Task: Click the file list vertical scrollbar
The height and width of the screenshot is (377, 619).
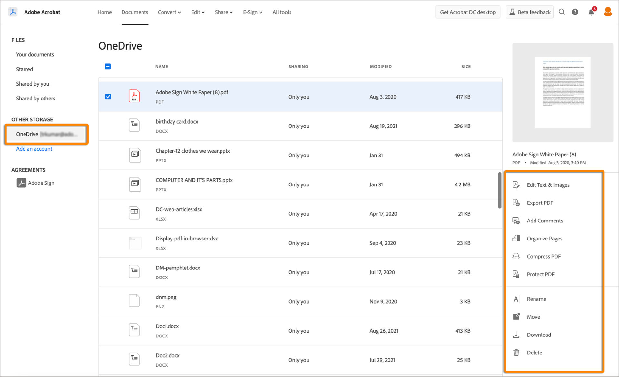Action: point(499,191)
